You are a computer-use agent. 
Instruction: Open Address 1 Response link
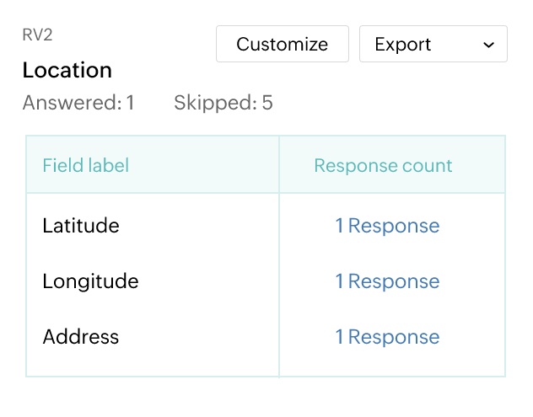[x=387, y=337]
